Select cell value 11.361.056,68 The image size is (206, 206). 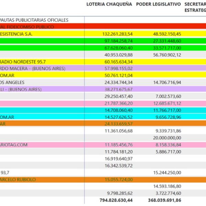(118, 131)
